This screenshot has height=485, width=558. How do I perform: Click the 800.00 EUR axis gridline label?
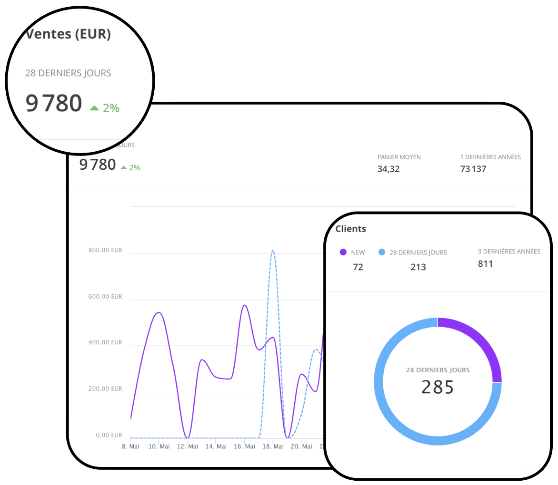pos(105,250)
